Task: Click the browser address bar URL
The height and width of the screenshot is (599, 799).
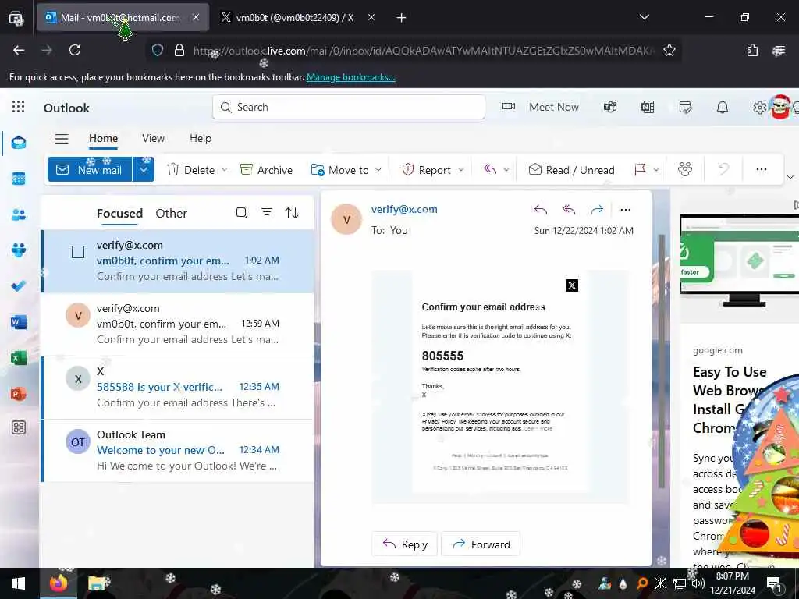Action: point(424,51)
